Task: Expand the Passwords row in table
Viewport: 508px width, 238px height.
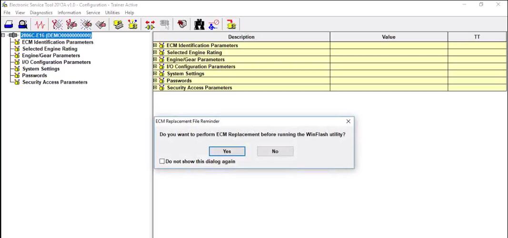Action: pyautogui.click(x=155, y=81)
